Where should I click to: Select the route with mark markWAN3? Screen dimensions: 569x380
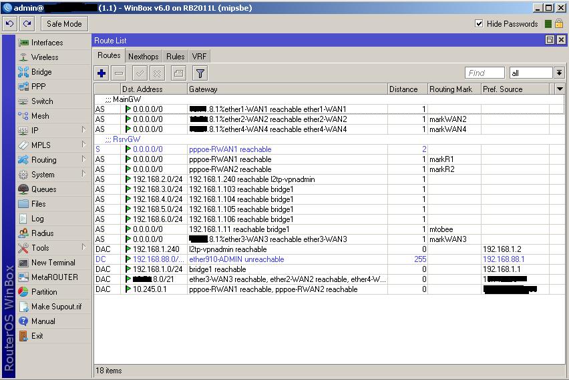pyautogui.click(x=329, y=239)
